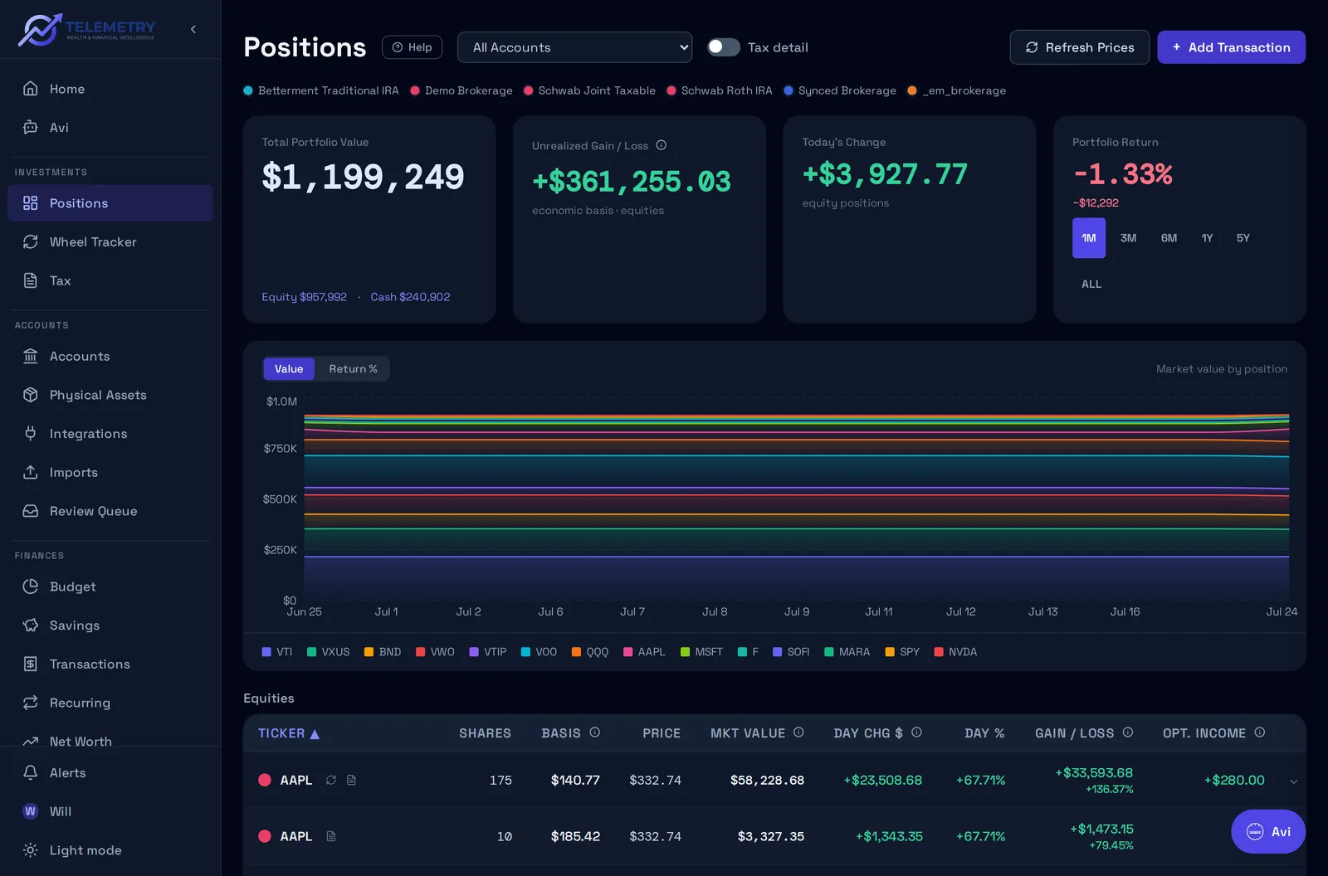The width and height of the screenshot is (1328, 876).
Task: Toggle the Tax detail switch
Action: (x=723, y=47)
